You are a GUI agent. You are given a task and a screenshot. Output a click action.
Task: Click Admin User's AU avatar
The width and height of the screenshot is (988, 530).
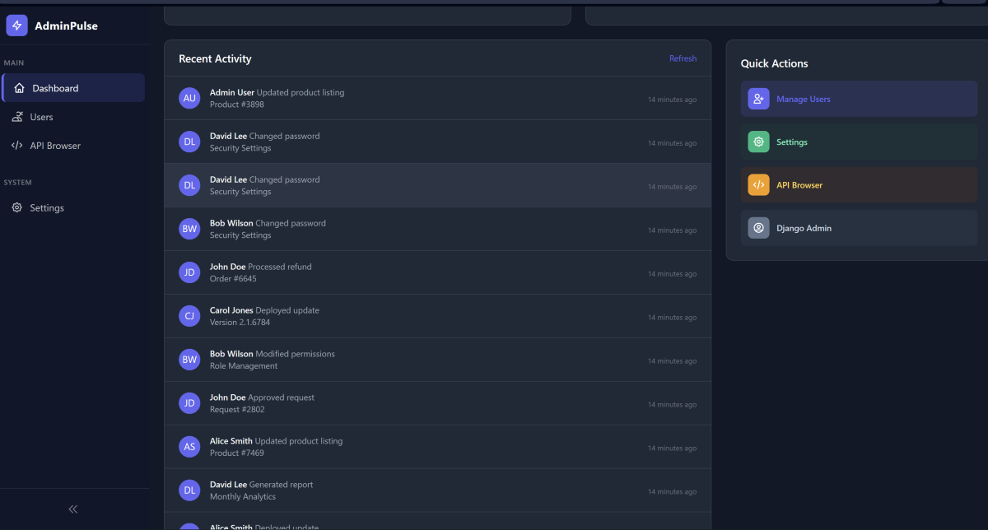[x=189, y=98]
